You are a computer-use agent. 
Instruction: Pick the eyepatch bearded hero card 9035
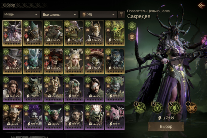[x=94, y=89]
